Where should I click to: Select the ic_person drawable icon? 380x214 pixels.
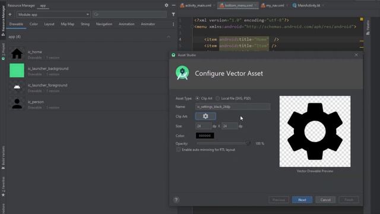(17, 103)
